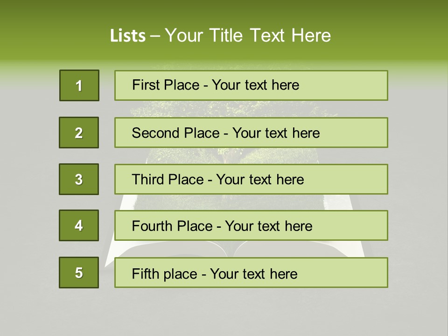Click the 'Fifth place - Your text here' bar
The image size is (448, 336).
(x=251, y=273)
